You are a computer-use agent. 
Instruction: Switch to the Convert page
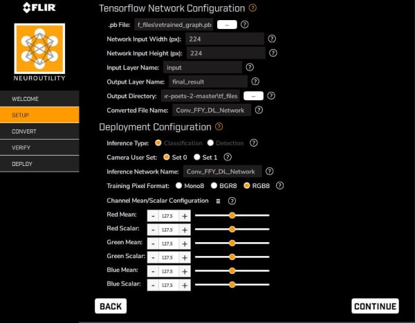[x=39, y=131]
